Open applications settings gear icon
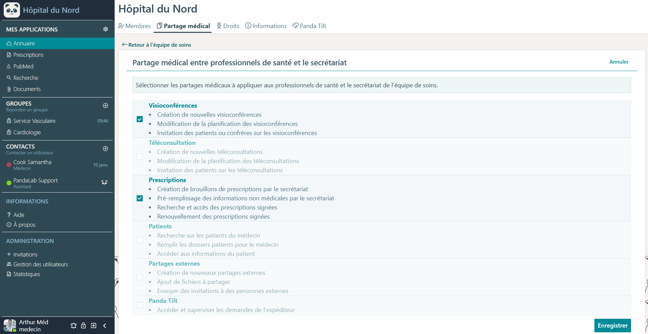This screenshot has height=334, width=648. pos(105,29)
